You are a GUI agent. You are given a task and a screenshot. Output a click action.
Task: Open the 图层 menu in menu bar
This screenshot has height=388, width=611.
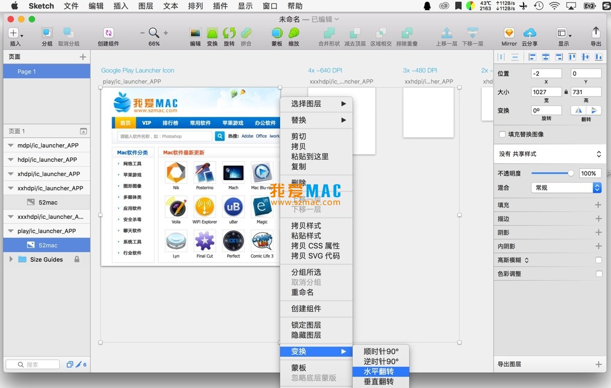[146, 6]
